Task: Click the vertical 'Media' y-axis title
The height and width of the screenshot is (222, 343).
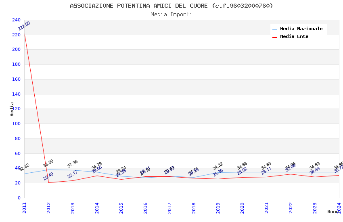Action: click(x=12, y=109)
